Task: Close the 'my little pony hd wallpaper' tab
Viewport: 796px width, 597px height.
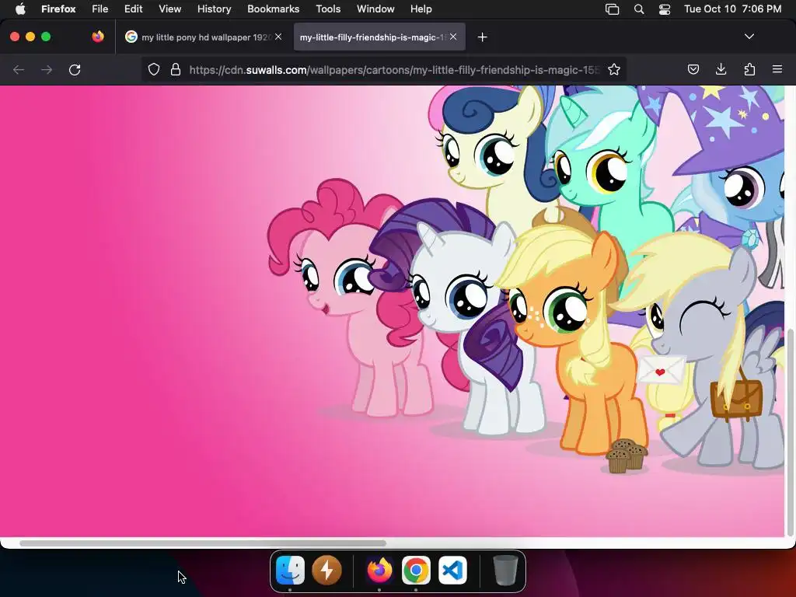Action: [278, 37]
